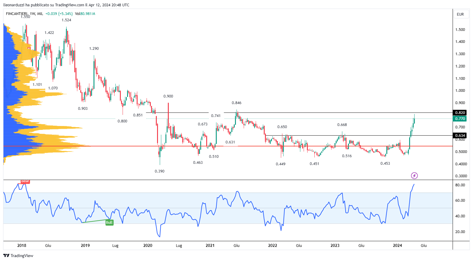Click the 0.800 price annotation
Image resolution: width=473 pixels, height=261 pixels.
pyautogui.click(x=122, y=121)
